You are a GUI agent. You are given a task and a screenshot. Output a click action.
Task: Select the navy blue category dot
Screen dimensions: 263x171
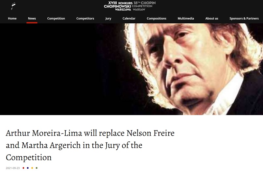point(28,168)
